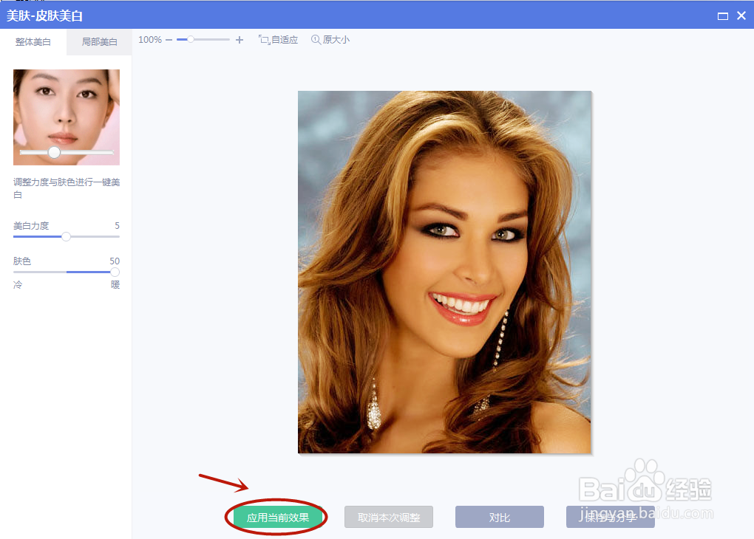Click the 冷 cool tone label

[x=18, y=285]
